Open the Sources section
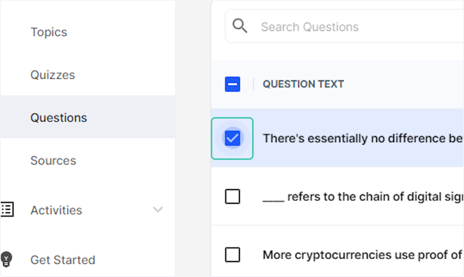The height and width of the screenshot is (277, 464). click(x=53, y=160)
